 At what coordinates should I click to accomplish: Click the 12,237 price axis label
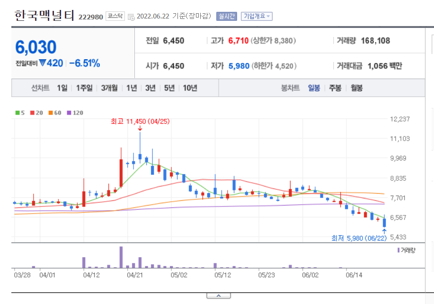tap(400, 119)
